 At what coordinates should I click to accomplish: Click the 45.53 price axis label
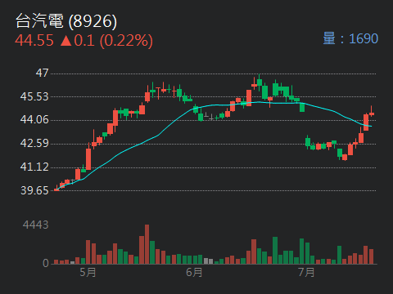pos(34,96)
